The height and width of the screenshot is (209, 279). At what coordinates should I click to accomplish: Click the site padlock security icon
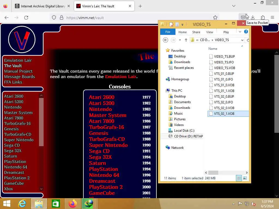coord(62,17)
